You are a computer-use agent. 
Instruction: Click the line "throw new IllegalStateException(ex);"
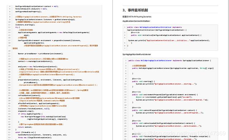pyautogui.click(x=35, y=137)
